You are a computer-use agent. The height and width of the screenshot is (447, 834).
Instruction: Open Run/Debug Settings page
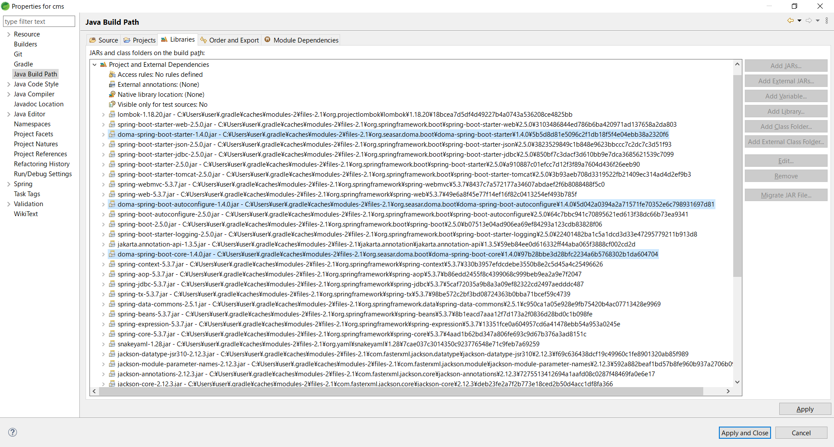click(x=43, y=174)
